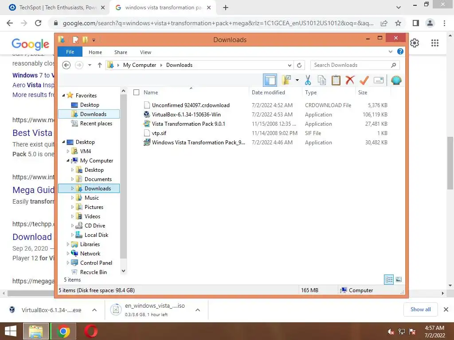Open the New folder icon dropdown arrow
The height and width of the screenshot is (340, 454).
coord(297,80)
